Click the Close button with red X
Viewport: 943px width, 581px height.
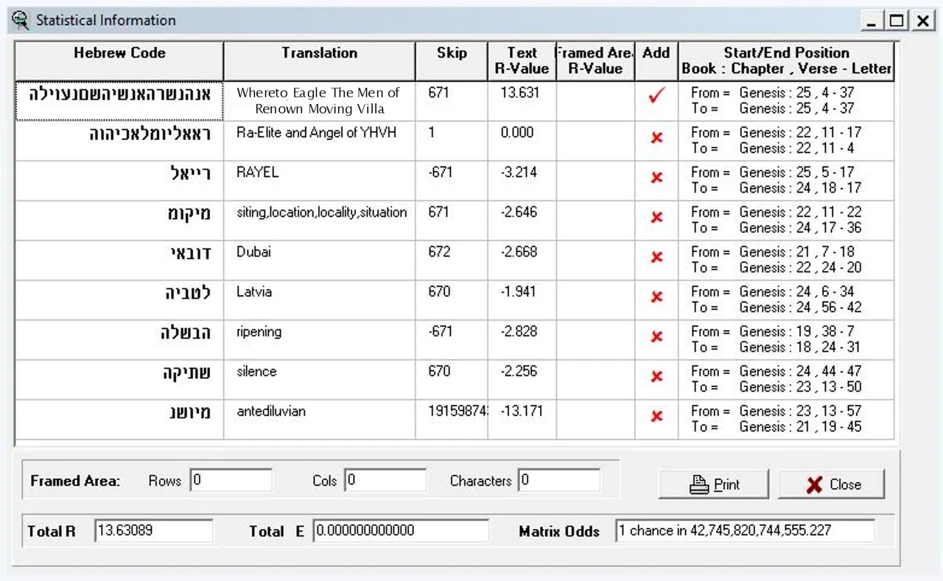(x=832, y=484)
